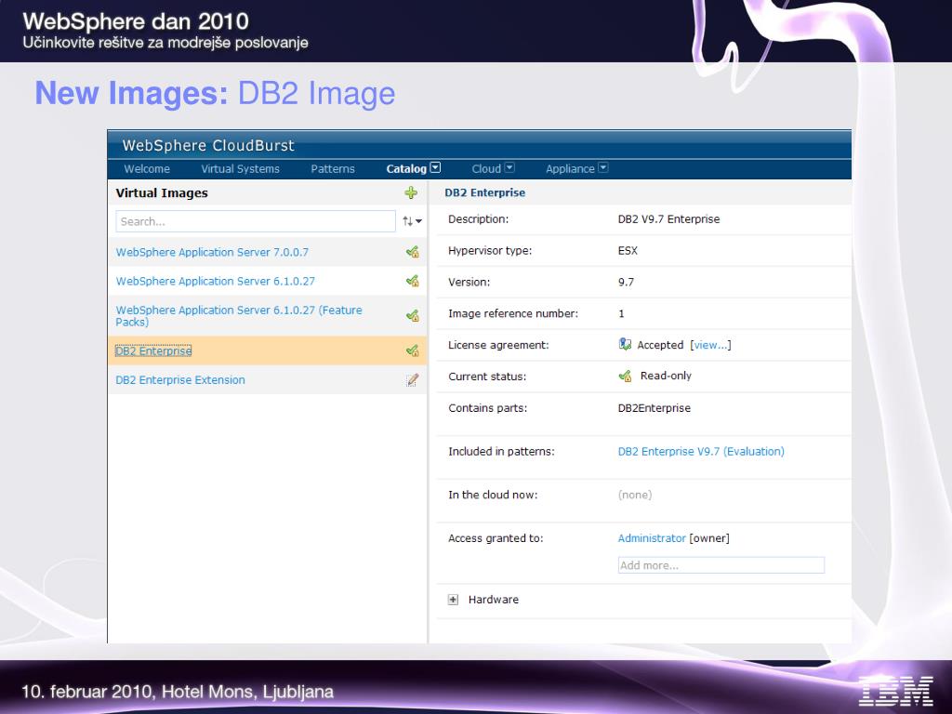Select the Catalog menu label
The height and width of the screenshot is (714, 952).
pyautogui.click(x=406, y=169)
